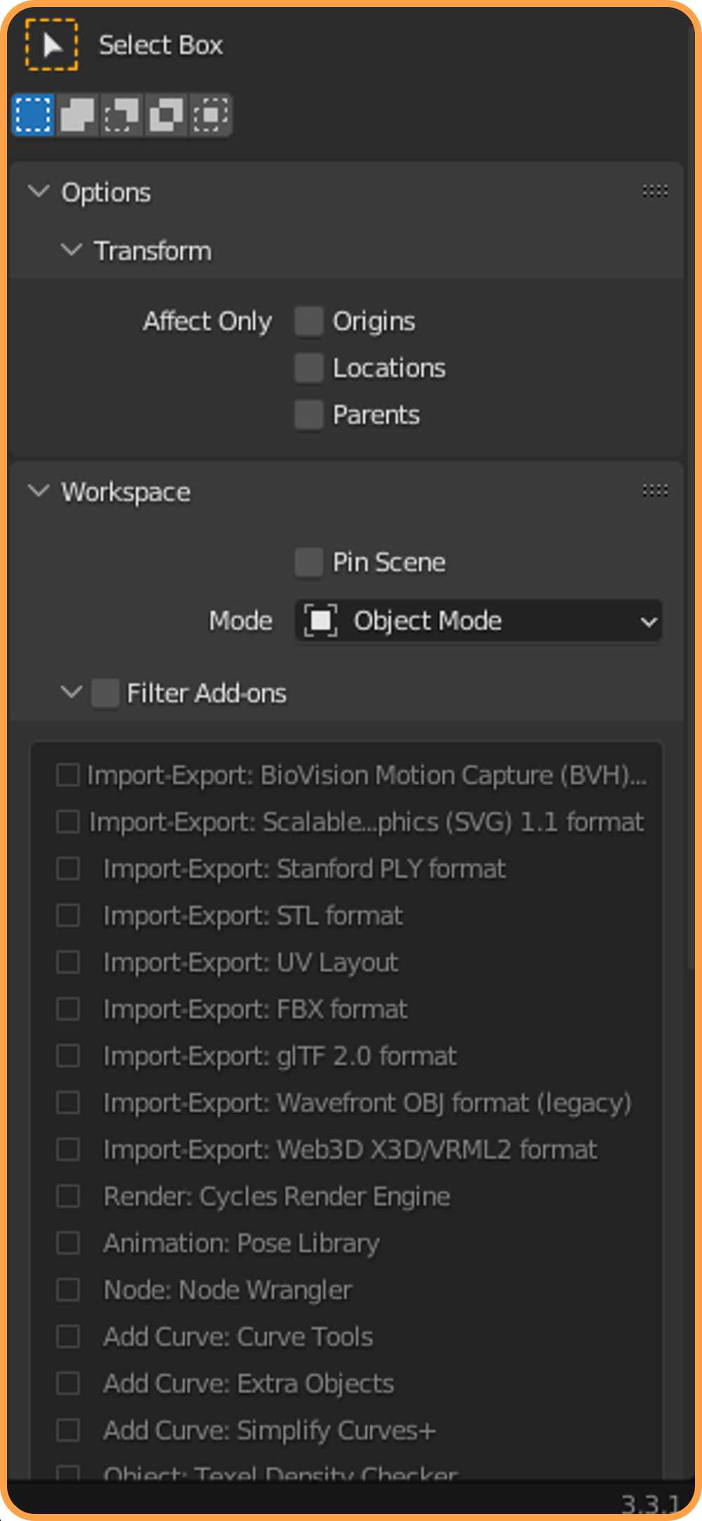Check the Render: Cycles Render Engine add-on
The image size is (702, 1521).
(x=68, y=1196)
